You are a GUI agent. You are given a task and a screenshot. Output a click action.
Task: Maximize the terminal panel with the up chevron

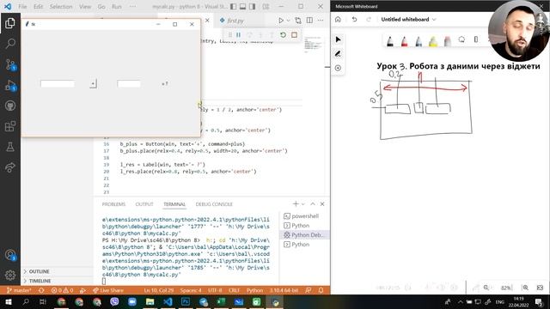(313, 204)
